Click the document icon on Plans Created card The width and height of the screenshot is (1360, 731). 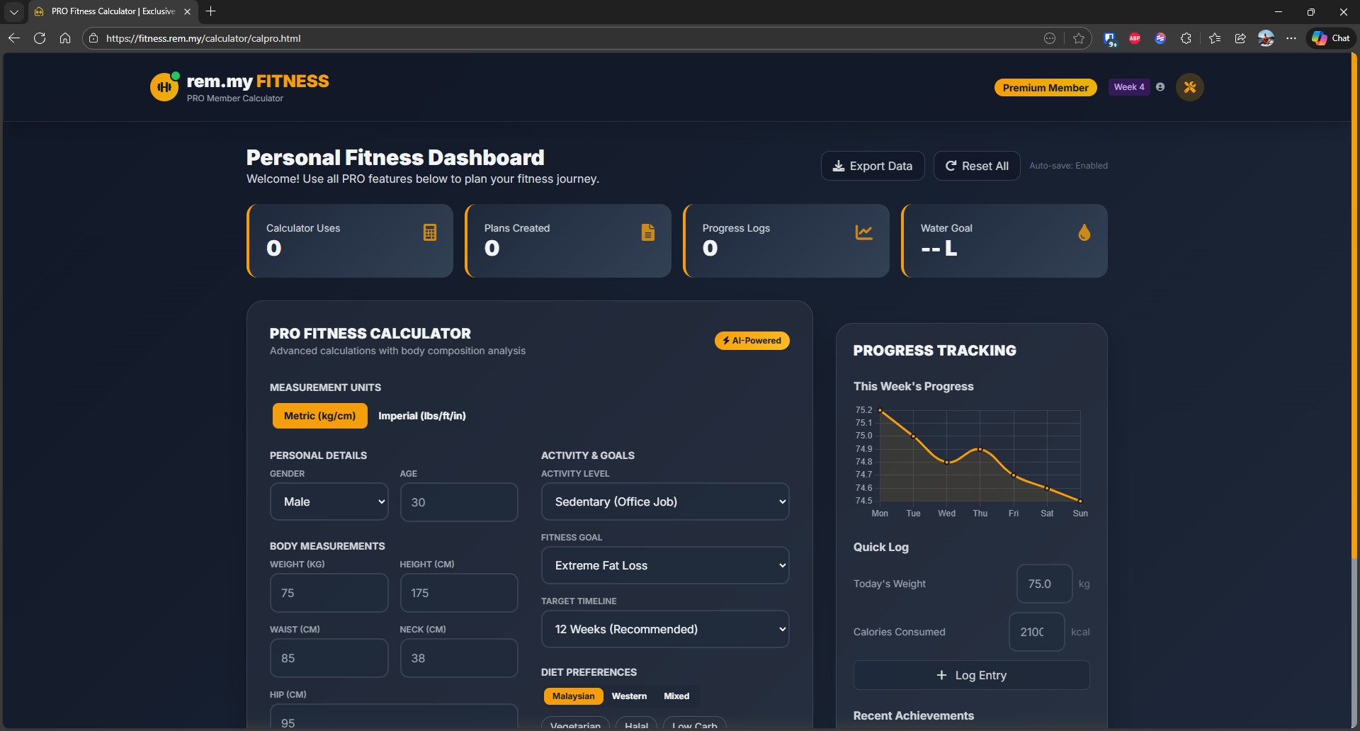(x=647, y=232)
